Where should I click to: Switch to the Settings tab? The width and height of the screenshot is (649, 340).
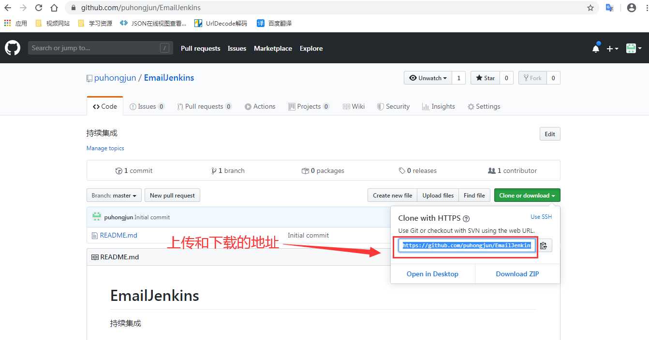pyautogui.click(x=484, y=106)
